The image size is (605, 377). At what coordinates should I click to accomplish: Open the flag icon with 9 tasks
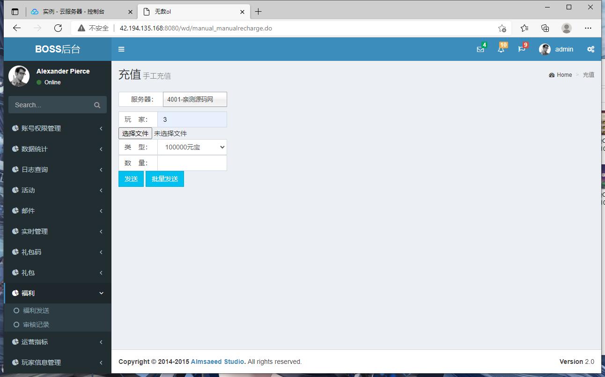pos(522,49)
